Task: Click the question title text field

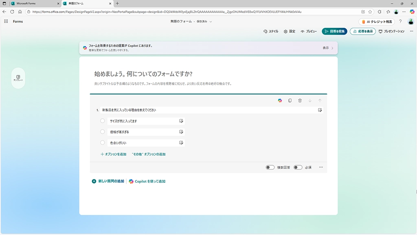Action: pos(208,110)
